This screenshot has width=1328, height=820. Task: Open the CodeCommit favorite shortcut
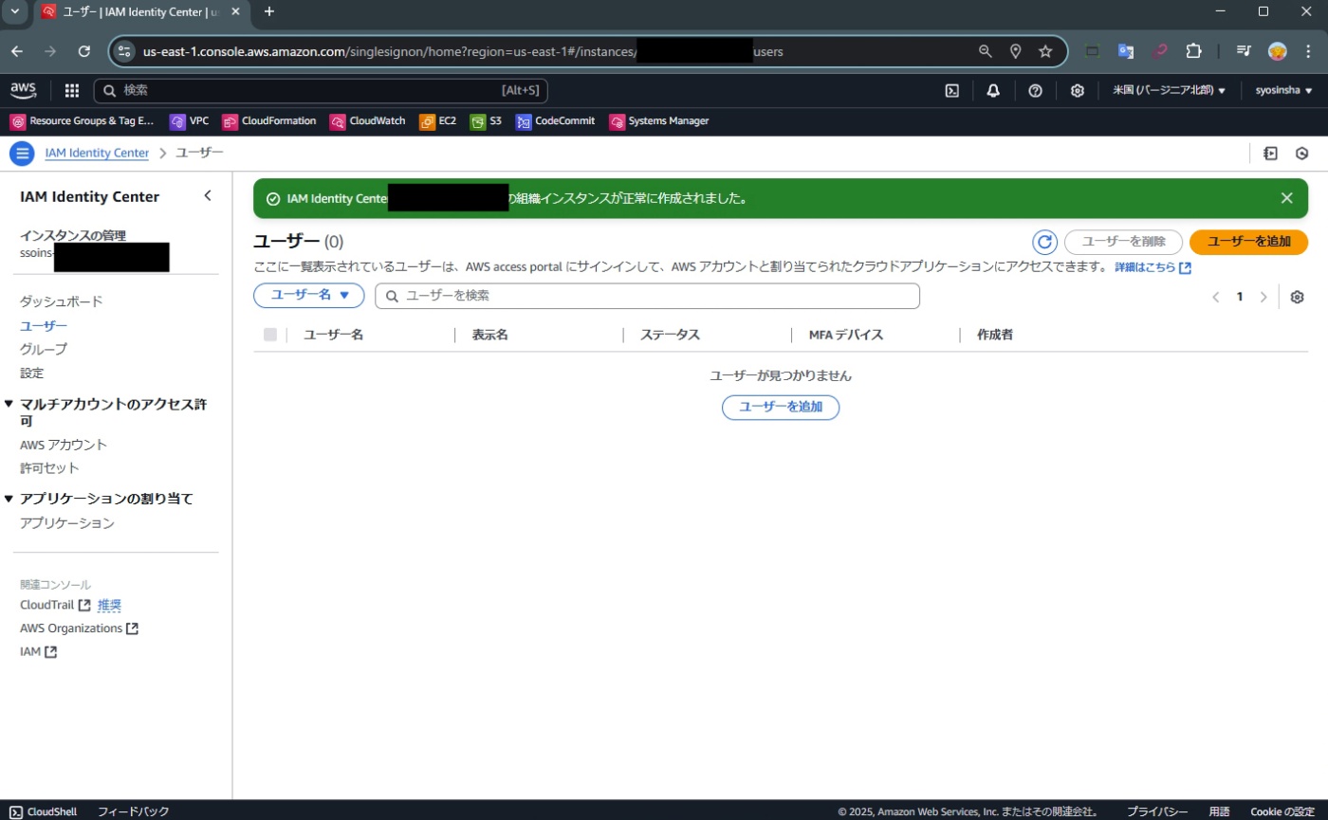(556, 121)
